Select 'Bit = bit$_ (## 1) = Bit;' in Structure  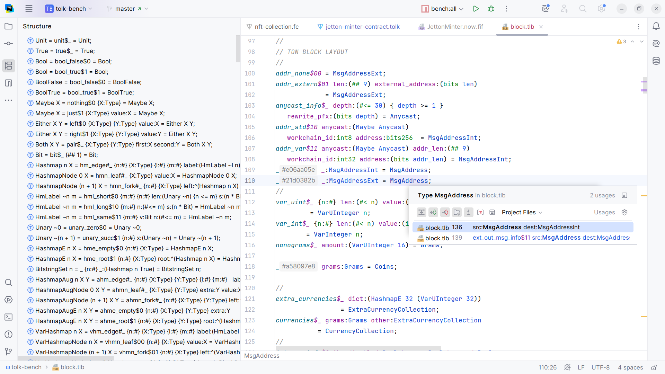point(129,155)
